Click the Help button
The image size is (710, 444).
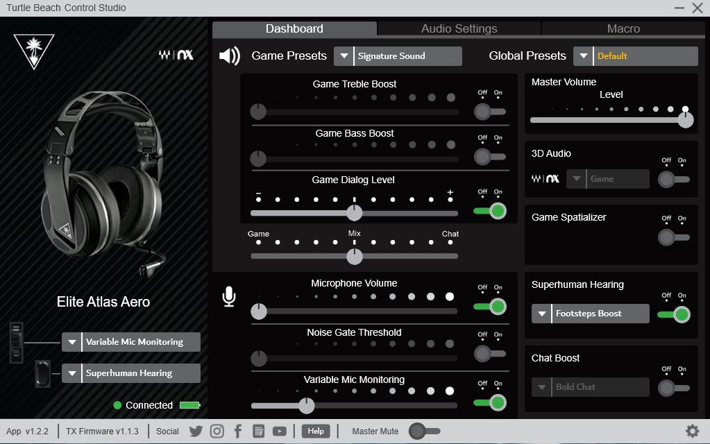[316, 432]
